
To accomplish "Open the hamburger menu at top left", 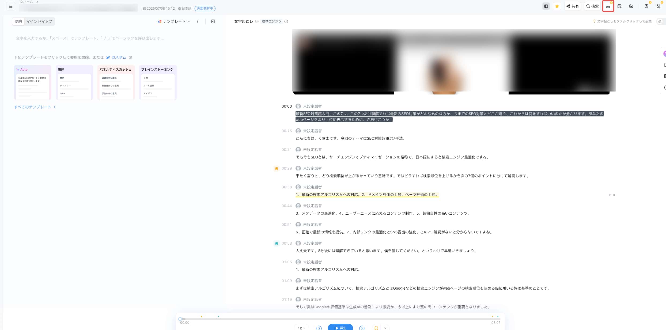I will [x=11, y=6].
